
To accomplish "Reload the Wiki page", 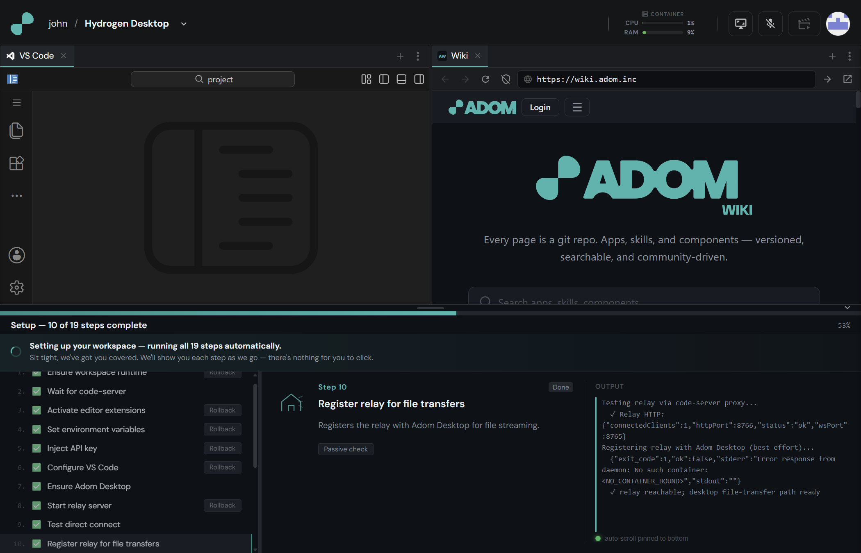I will click(485, 79).
